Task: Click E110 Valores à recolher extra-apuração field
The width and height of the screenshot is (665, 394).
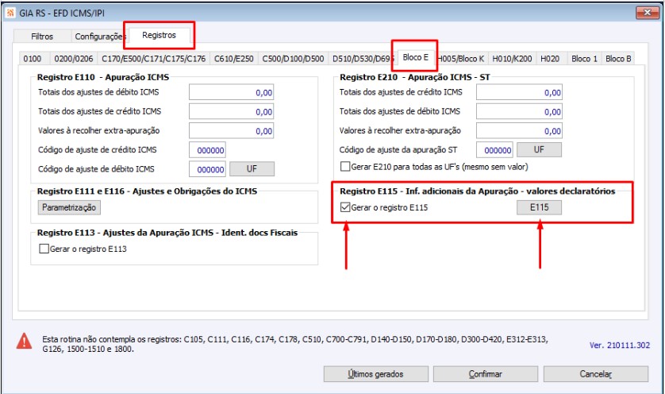Action: coord(231,130)
